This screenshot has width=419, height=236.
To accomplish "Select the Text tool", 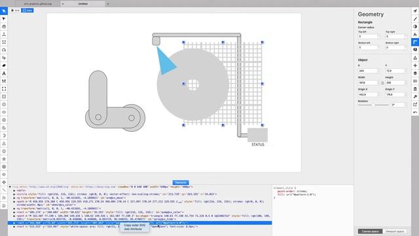I will click(x=4, y=73).
